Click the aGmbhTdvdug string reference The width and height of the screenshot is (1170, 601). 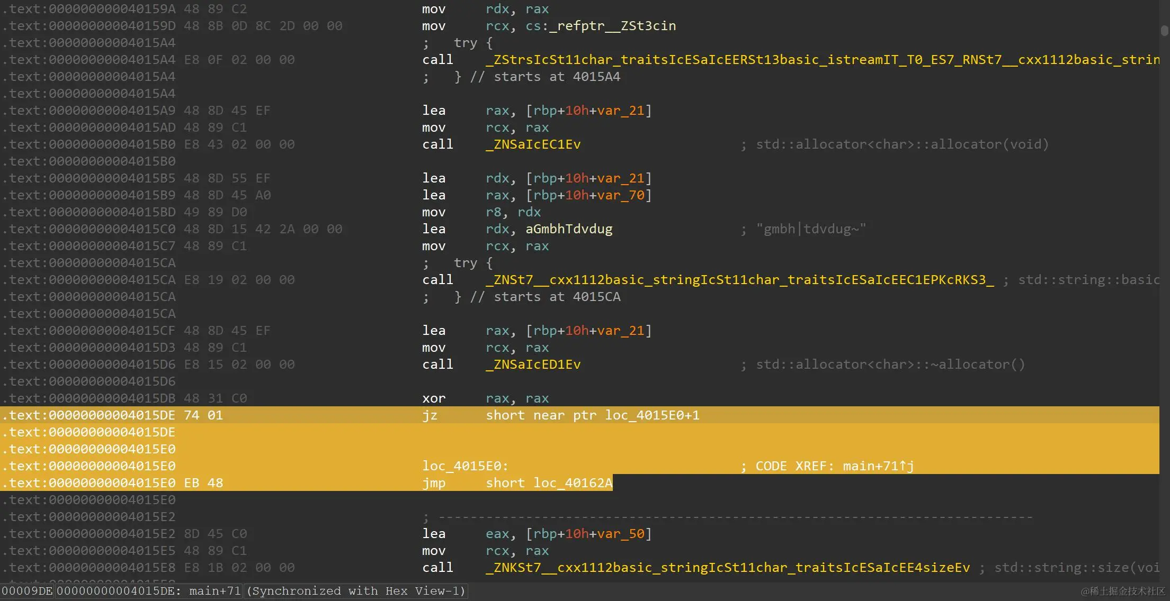(x=569, y=229)
